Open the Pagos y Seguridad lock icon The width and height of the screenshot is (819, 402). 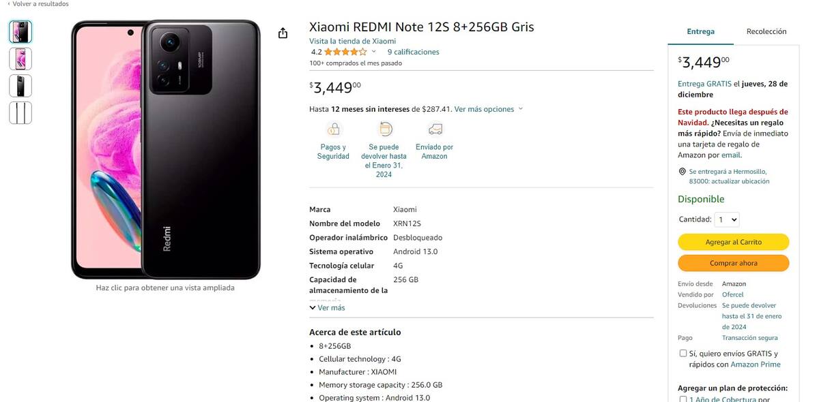(x=333, y=129)
